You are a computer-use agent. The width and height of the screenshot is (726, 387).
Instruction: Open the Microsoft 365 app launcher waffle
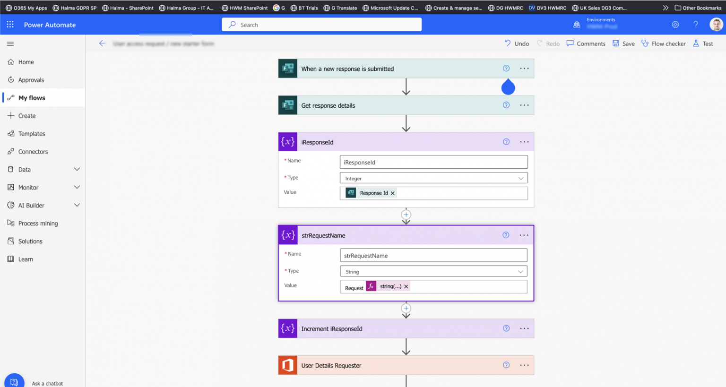(x=9, y=24)
